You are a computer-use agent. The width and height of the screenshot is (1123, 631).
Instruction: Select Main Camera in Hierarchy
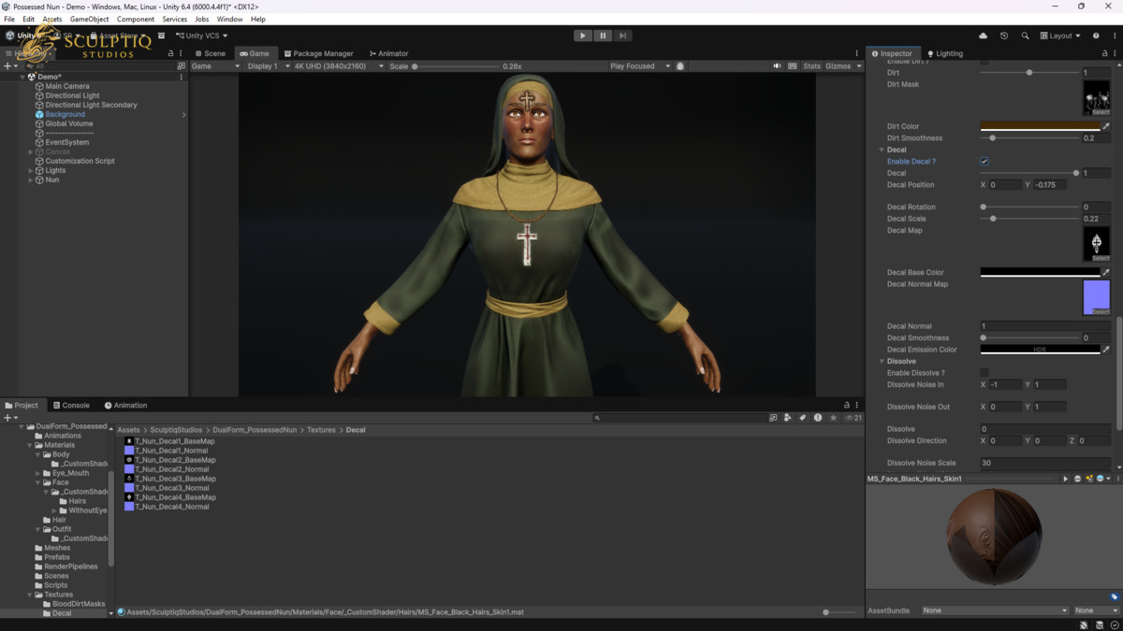tap(67, 86)
